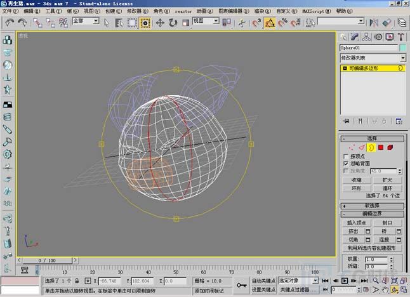Open the 修改器 menu
The width and height of the screenshot is (410, 297).
pyautogui.click(x=138, y=11)
